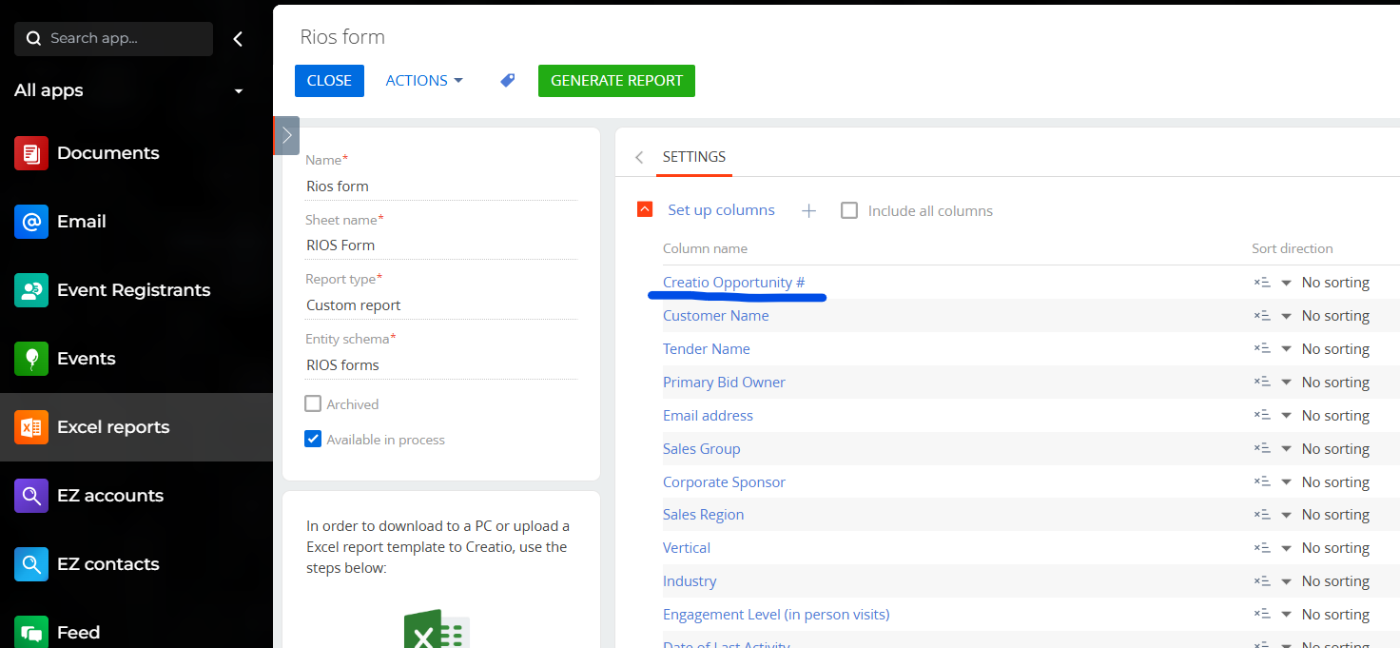Go to the Events section icon
Viewport: 1400px width, 648px height.
pyautogui.click(x=31, y=359)
